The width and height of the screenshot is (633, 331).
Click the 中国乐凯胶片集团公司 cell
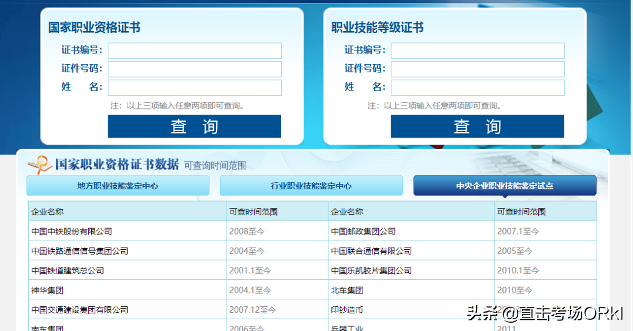pos(411,270)
